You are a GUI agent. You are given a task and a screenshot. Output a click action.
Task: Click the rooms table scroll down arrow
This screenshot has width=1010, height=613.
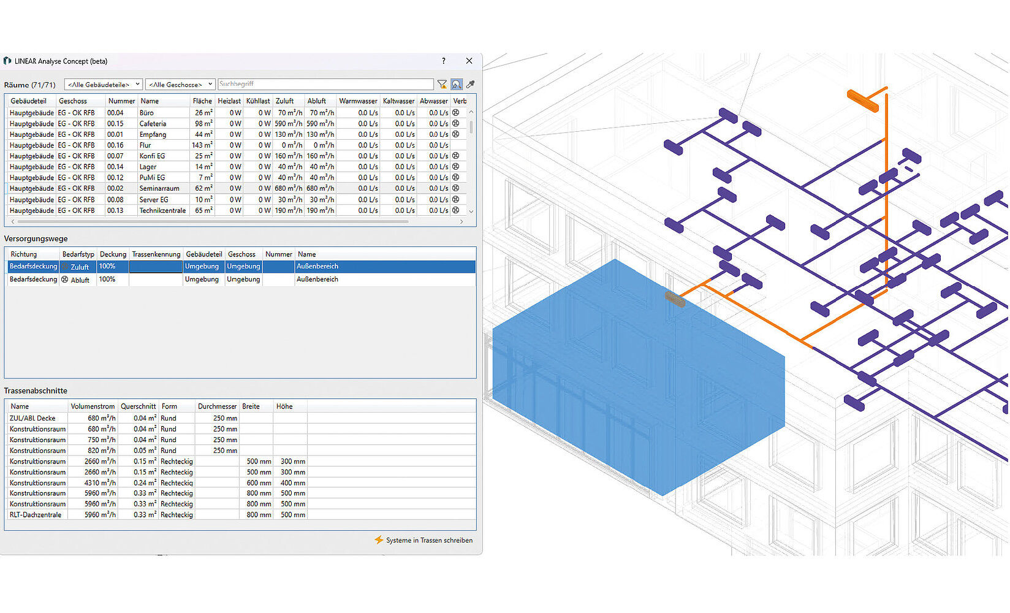pyautogui.click(x=471, y=211)
